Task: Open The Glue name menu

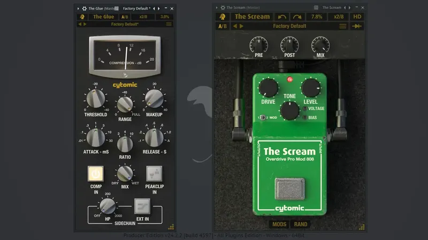Action: coord(103,17)
